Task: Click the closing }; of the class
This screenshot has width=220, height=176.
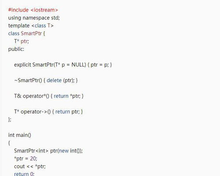Action: pos(10,119)
